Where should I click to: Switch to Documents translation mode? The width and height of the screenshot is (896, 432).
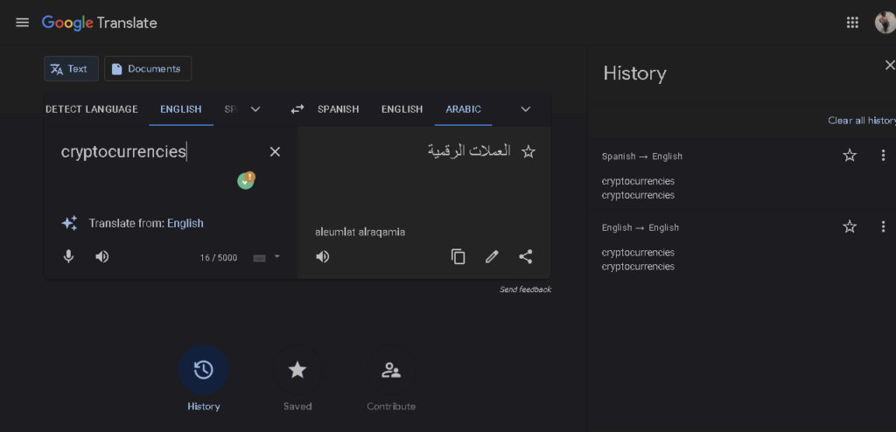coord(147,68)
